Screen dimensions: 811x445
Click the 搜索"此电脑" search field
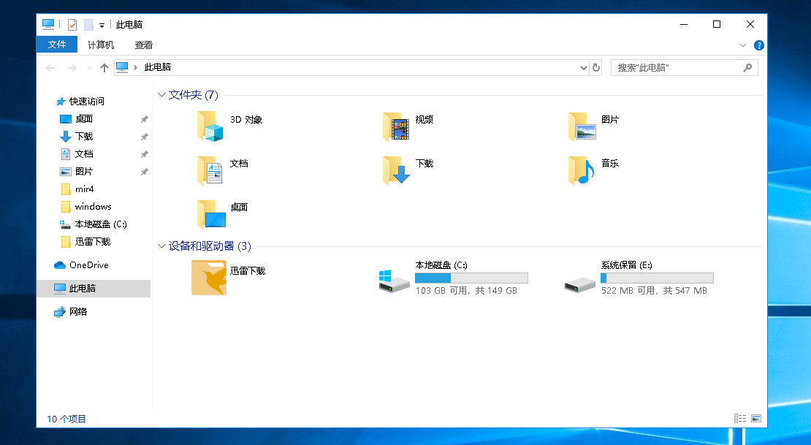pos(676,67)
